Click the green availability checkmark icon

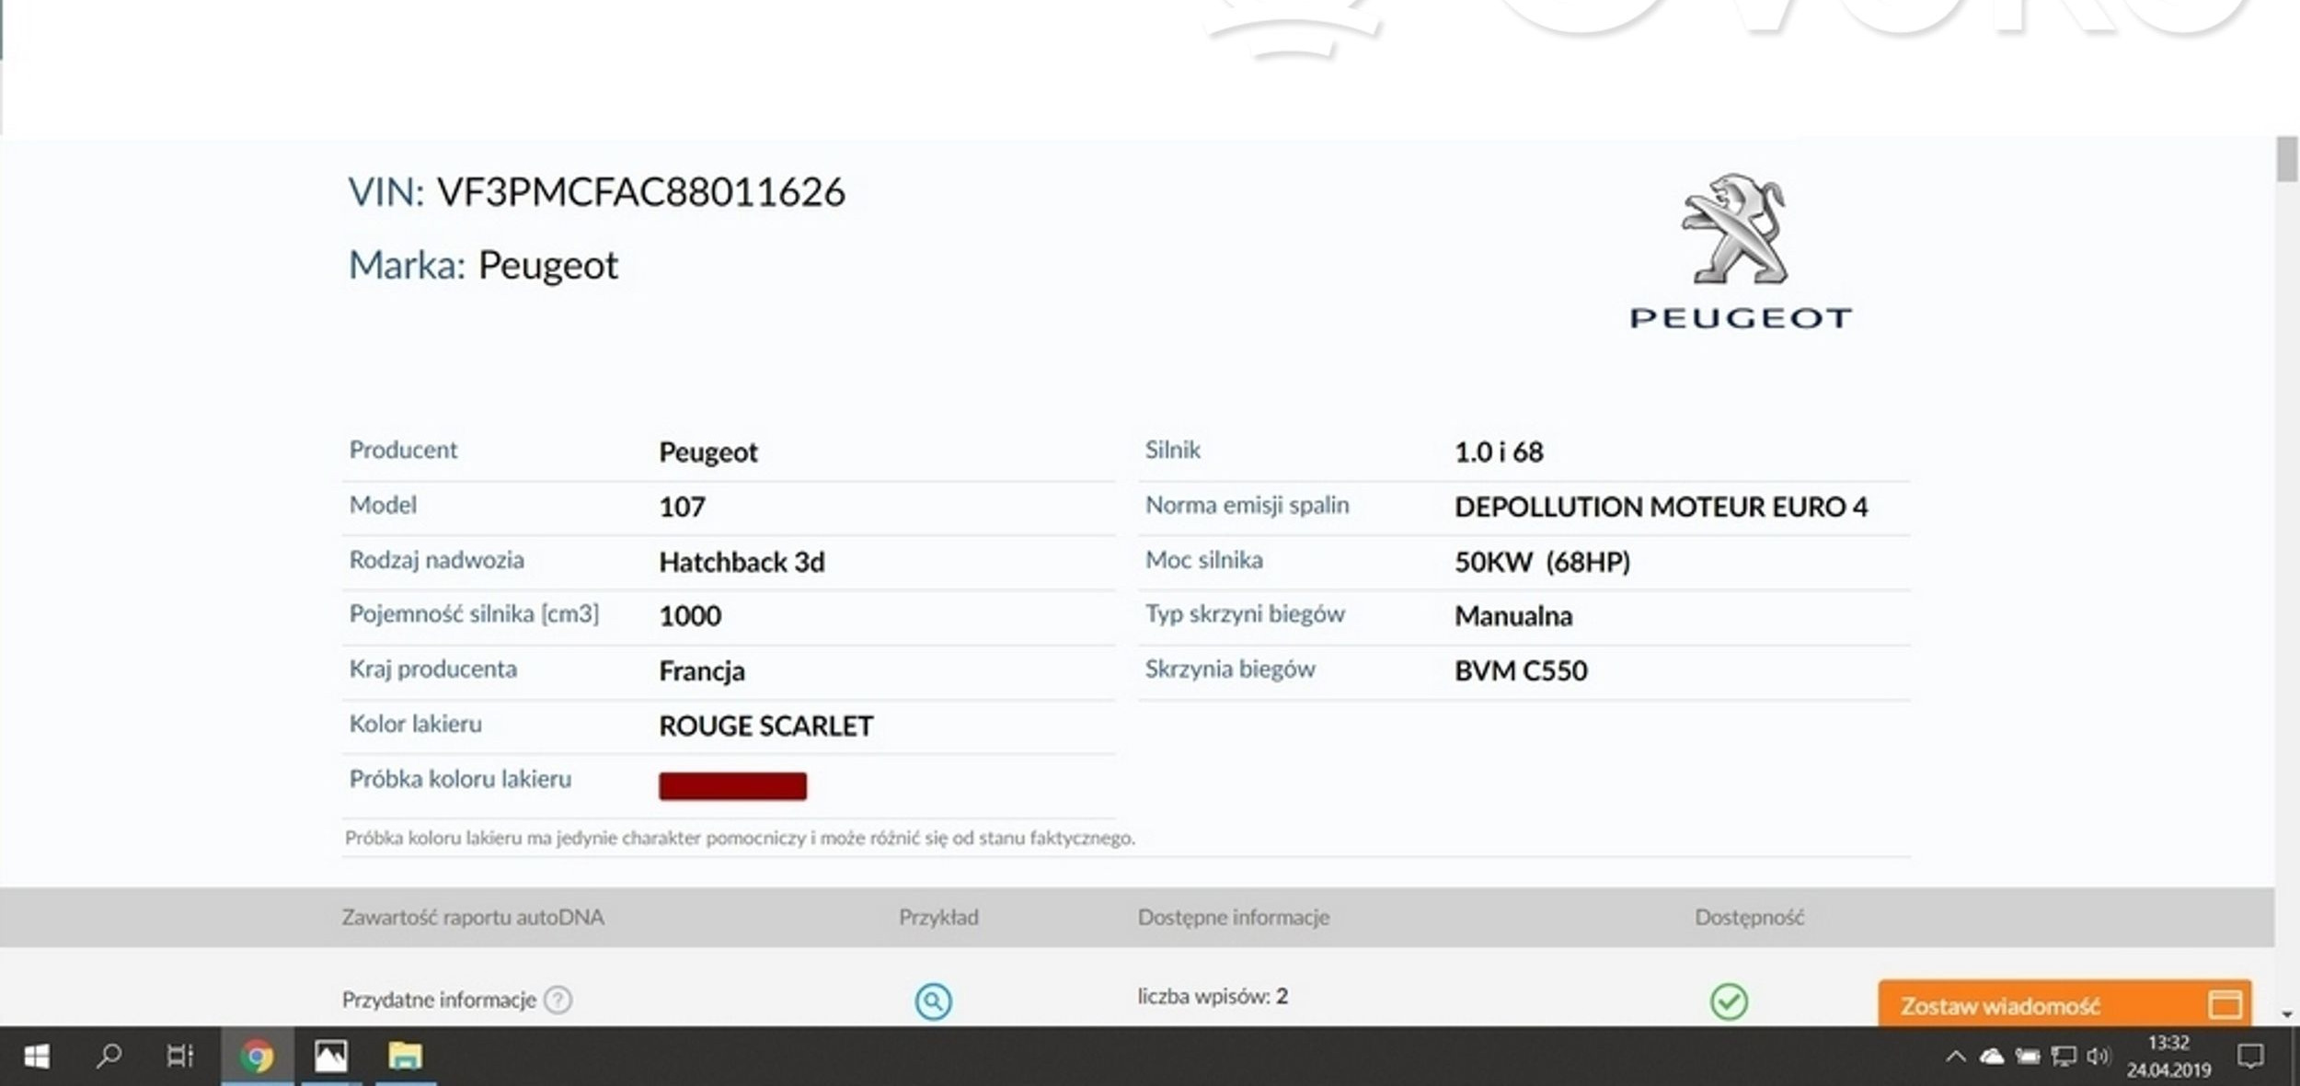[x=1729, y=1000]
